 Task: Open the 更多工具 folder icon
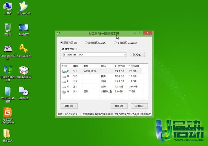tap(8, 135)
